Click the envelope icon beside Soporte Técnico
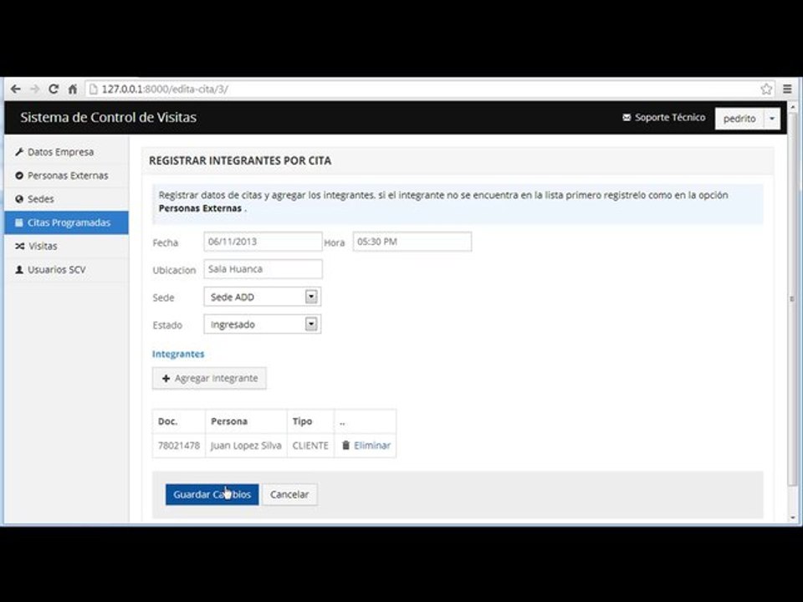This screenshot has height=602, width=803. [x=627, y=117]
